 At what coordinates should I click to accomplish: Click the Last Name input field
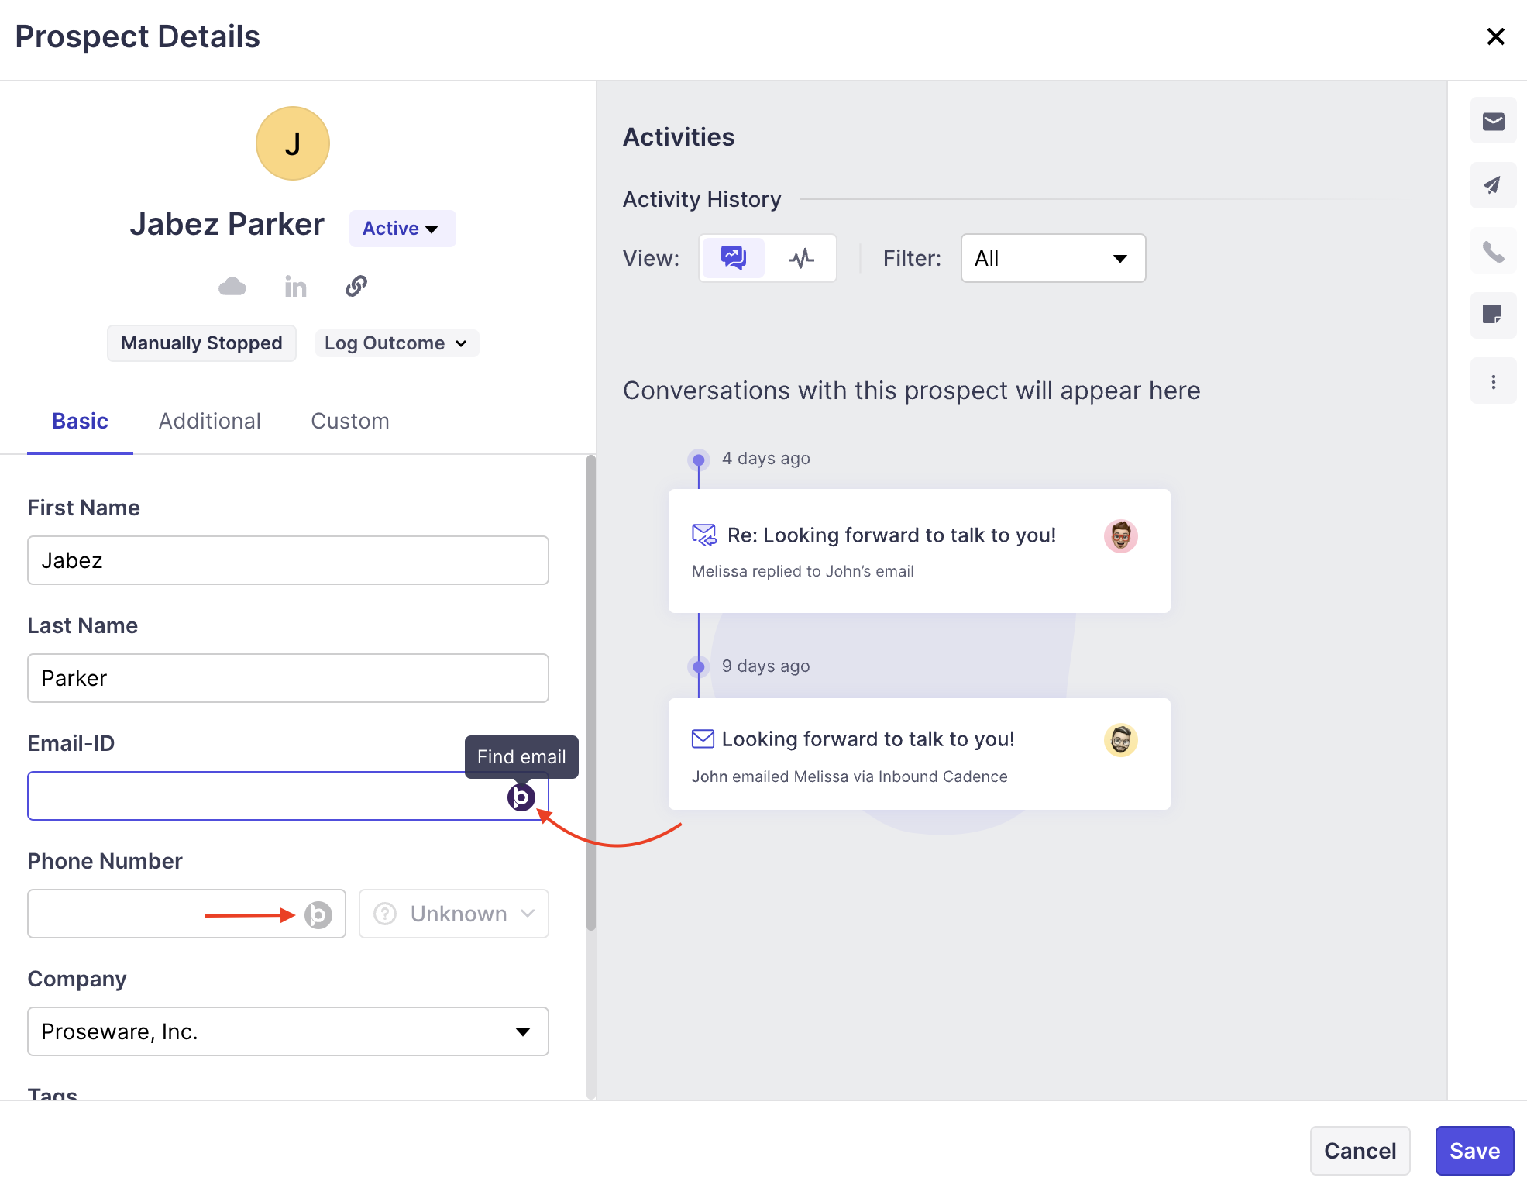(x=287, y=678)
